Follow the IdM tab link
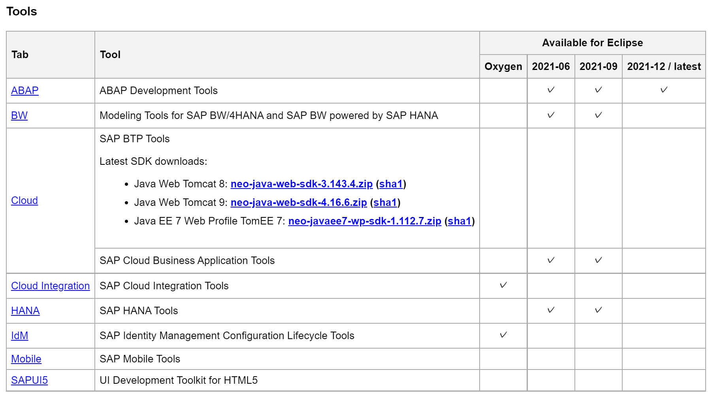This screenshot has height=396, width=708. pos(19,336)
